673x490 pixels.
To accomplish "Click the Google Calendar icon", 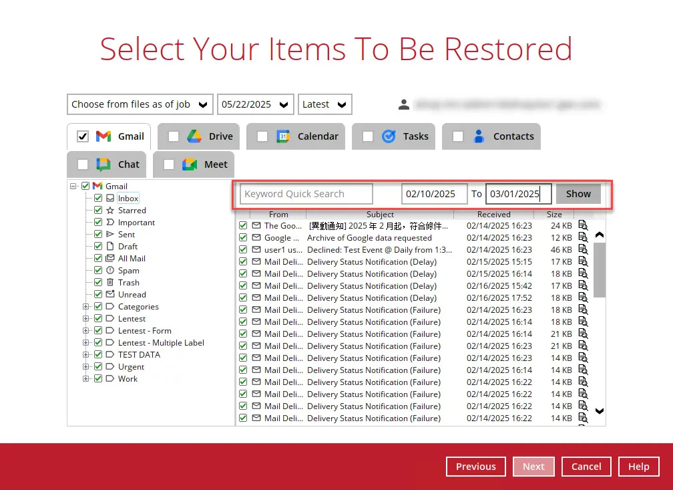I will pyautogui.click(x=283, y=136).
